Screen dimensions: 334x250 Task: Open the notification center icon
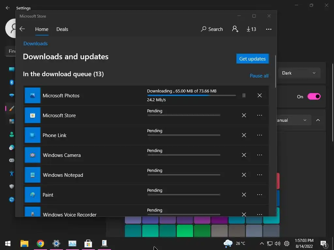point(324,243)
